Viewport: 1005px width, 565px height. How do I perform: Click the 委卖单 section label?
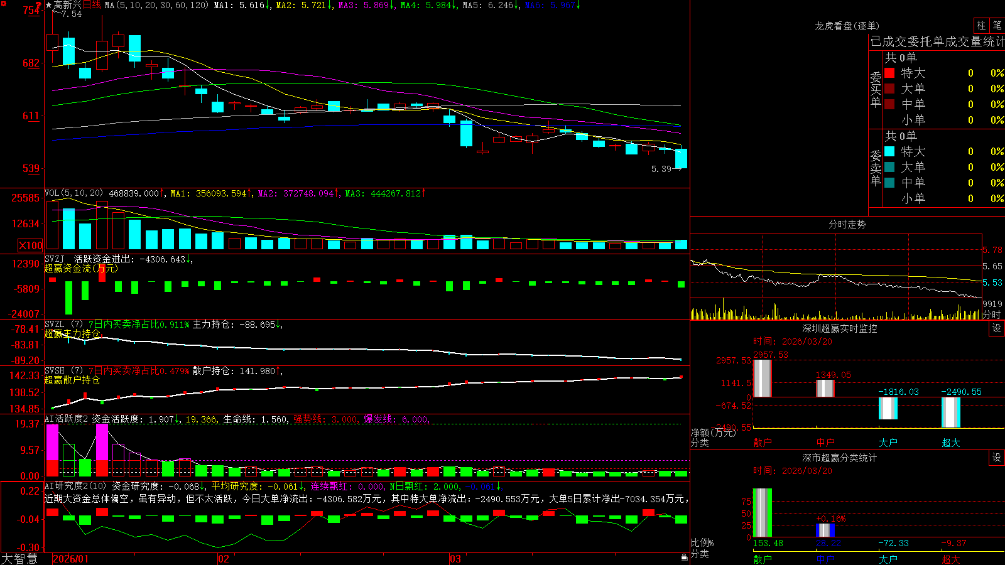876,168
